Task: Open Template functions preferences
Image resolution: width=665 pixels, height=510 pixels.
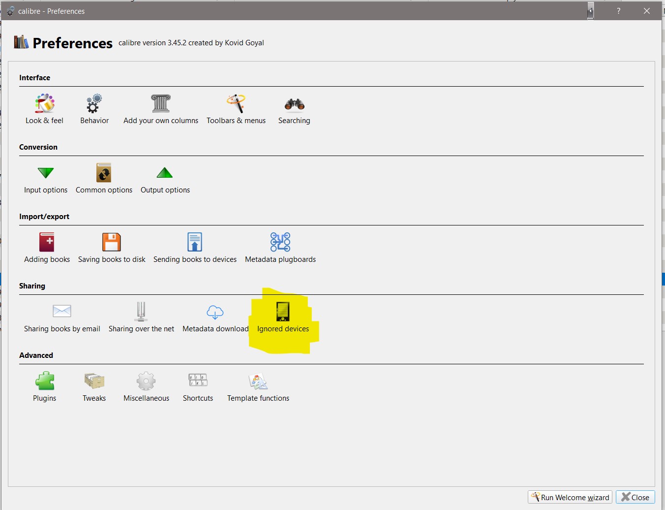Action: (258, 387)
